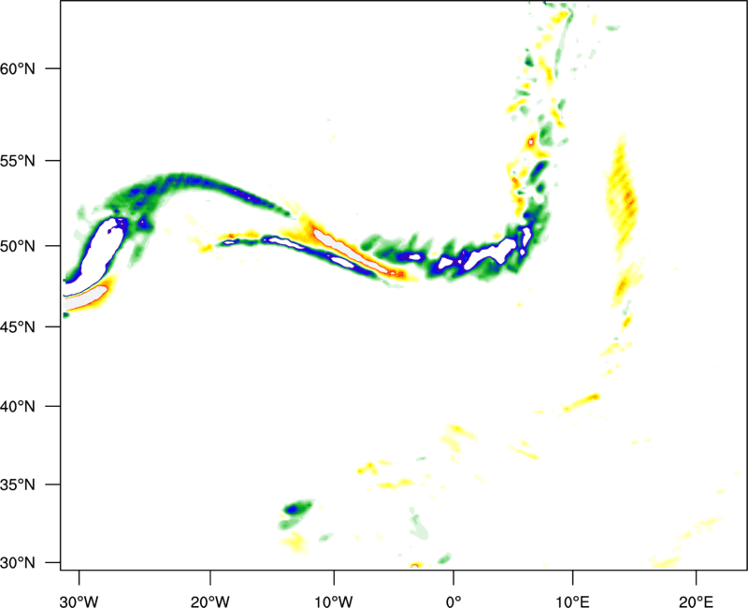This screenshot has height=608, width=748.
Task: Click the 20°W longitude label
Action: [x=210, y=601]
